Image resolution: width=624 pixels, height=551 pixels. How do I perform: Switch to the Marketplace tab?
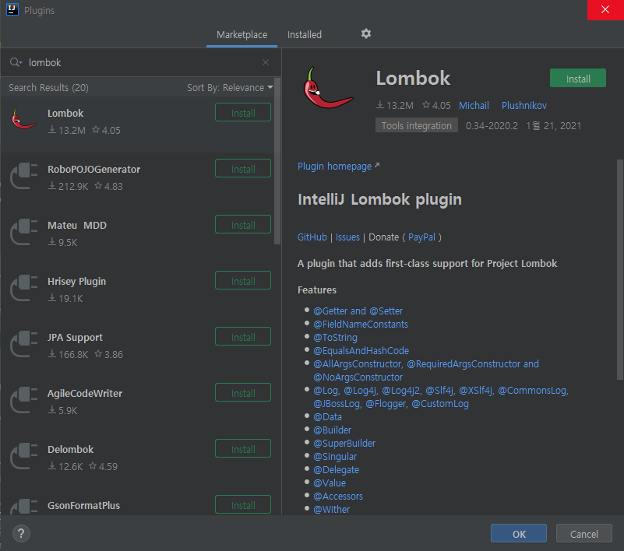pos(241,35)
